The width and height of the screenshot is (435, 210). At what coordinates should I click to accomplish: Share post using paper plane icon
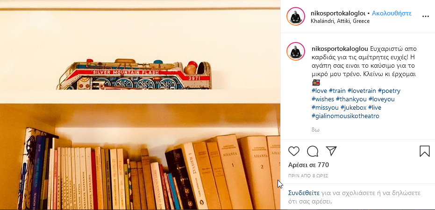[x=331, y=151]
